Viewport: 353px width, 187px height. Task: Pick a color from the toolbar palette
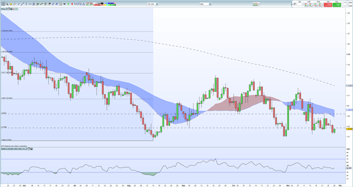click(x=105, y=4)
